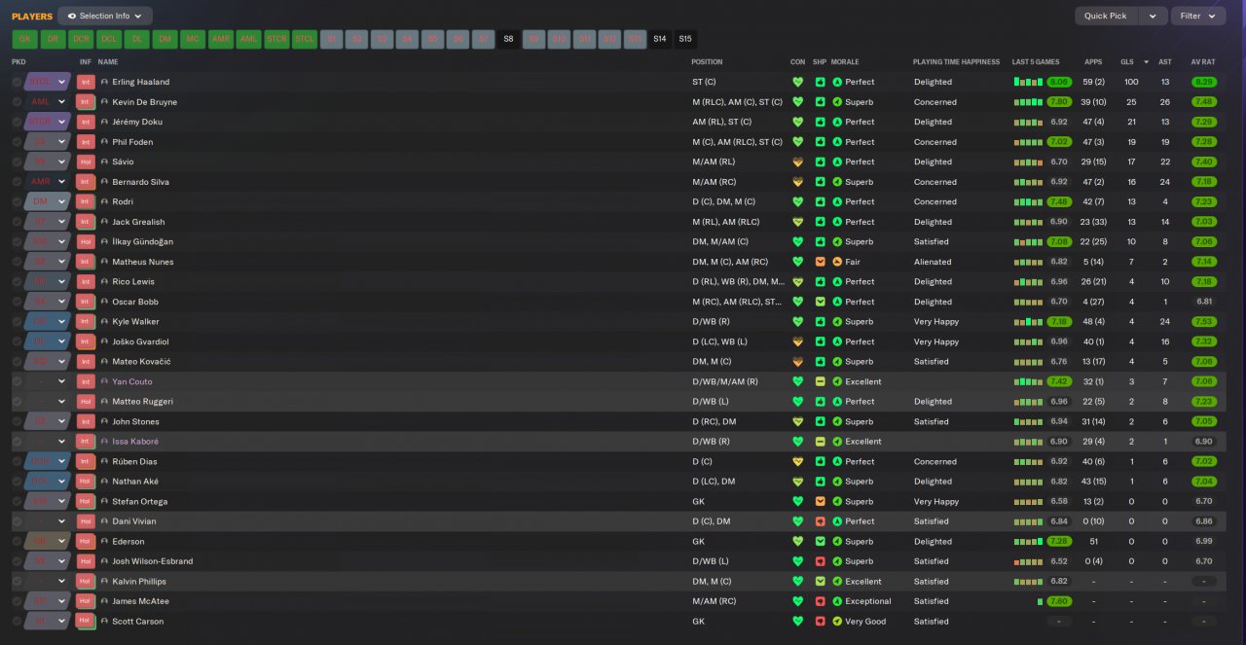Click Oscar Bobb's match sharpness icon
1246x645 pixels.
pyautogui.click(x=821, y=302)
